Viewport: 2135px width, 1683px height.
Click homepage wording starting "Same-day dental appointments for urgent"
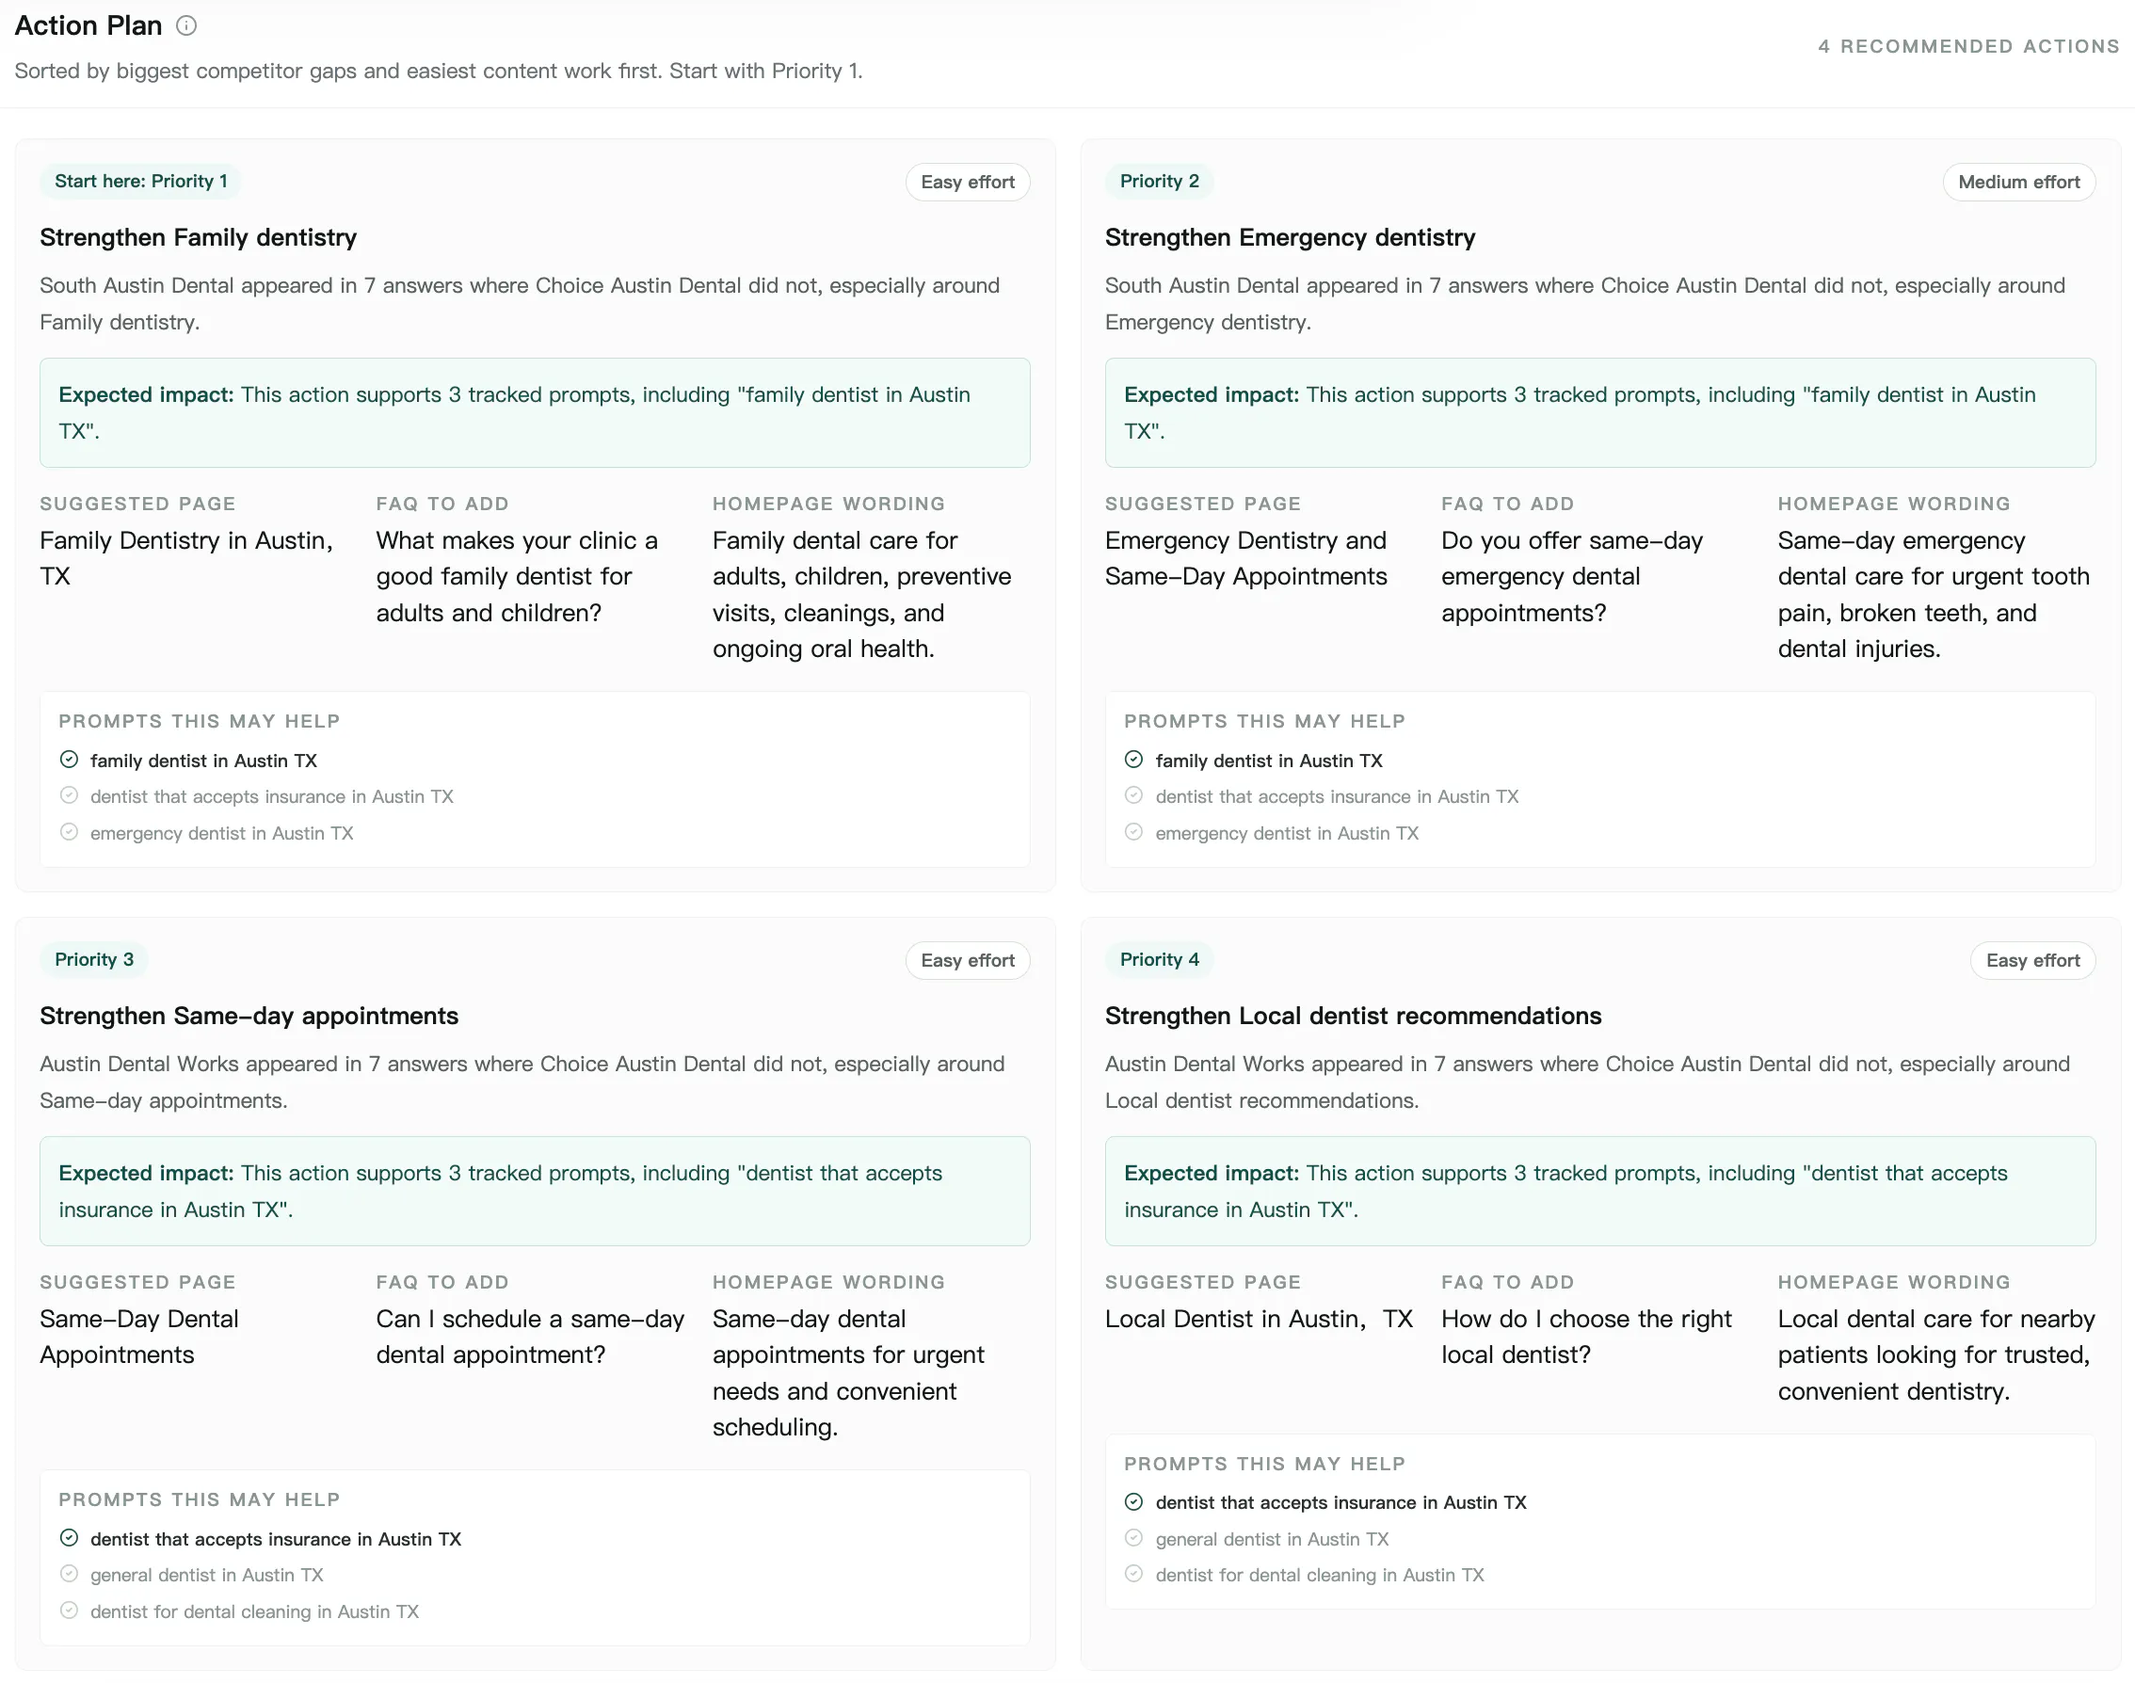pos(848,1373)
